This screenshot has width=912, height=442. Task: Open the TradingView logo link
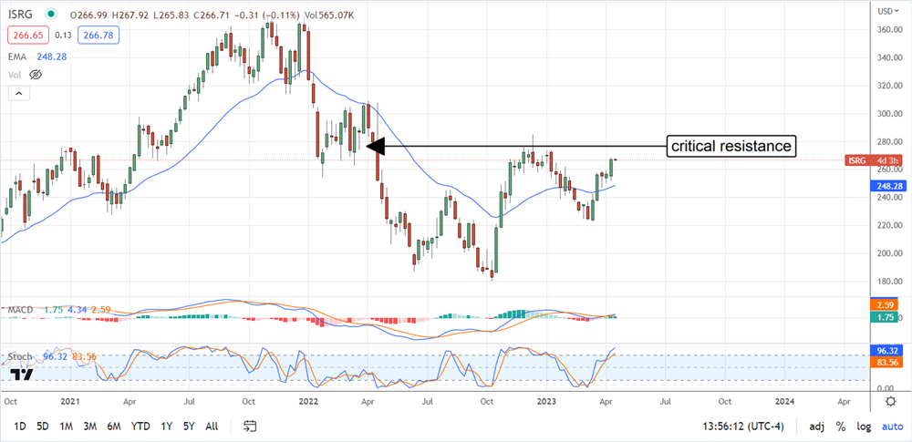[21, 375]
